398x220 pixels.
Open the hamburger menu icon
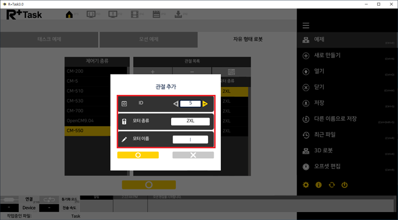(x=306, y=25)
